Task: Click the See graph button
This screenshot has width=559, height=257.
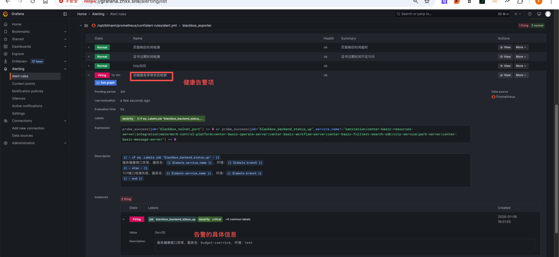Action: (105, 83)
